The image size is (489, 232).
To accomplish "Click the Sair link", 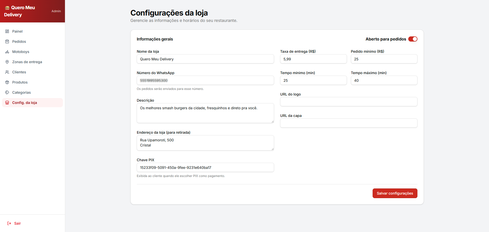I will click(x=17, y=223).
